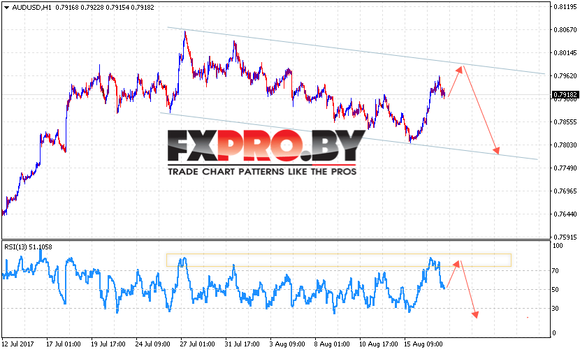The width and height of the screenshot is (580, 352).
Task: Click the 15 Aug 09:00 time label
Action: coord(423,344)
